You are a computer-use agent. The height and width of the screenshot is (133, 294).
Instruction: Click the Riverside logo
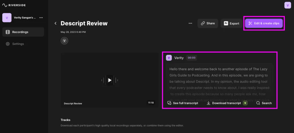click(14, 5)
